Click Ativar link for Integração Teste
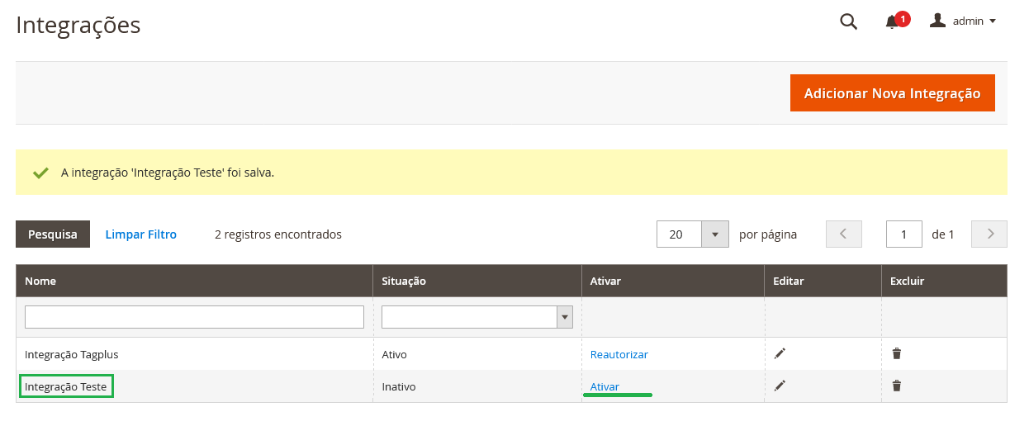 (605, 386)
